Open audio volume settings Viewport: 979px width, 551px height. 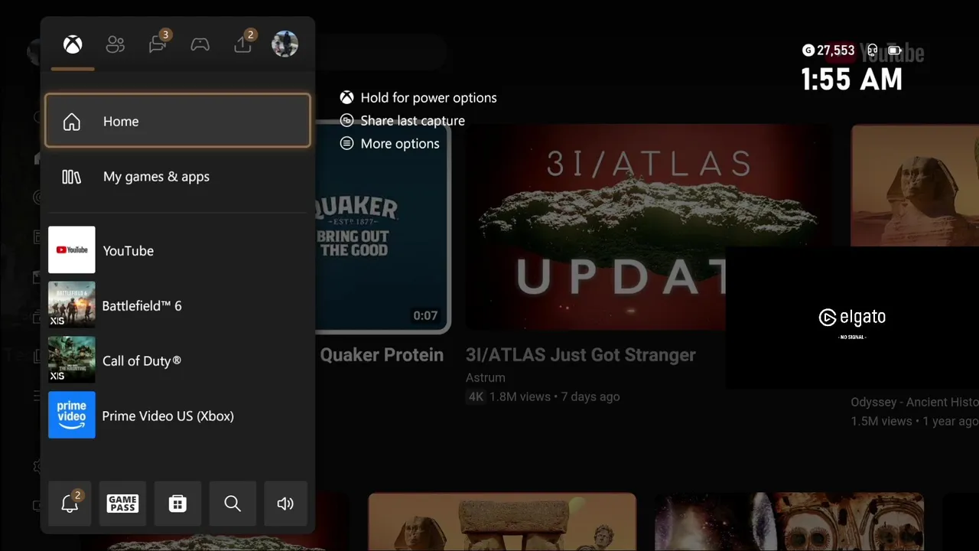(x=285, y=503)
